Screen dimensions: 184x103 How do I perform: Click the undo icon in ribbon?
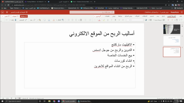182,20
